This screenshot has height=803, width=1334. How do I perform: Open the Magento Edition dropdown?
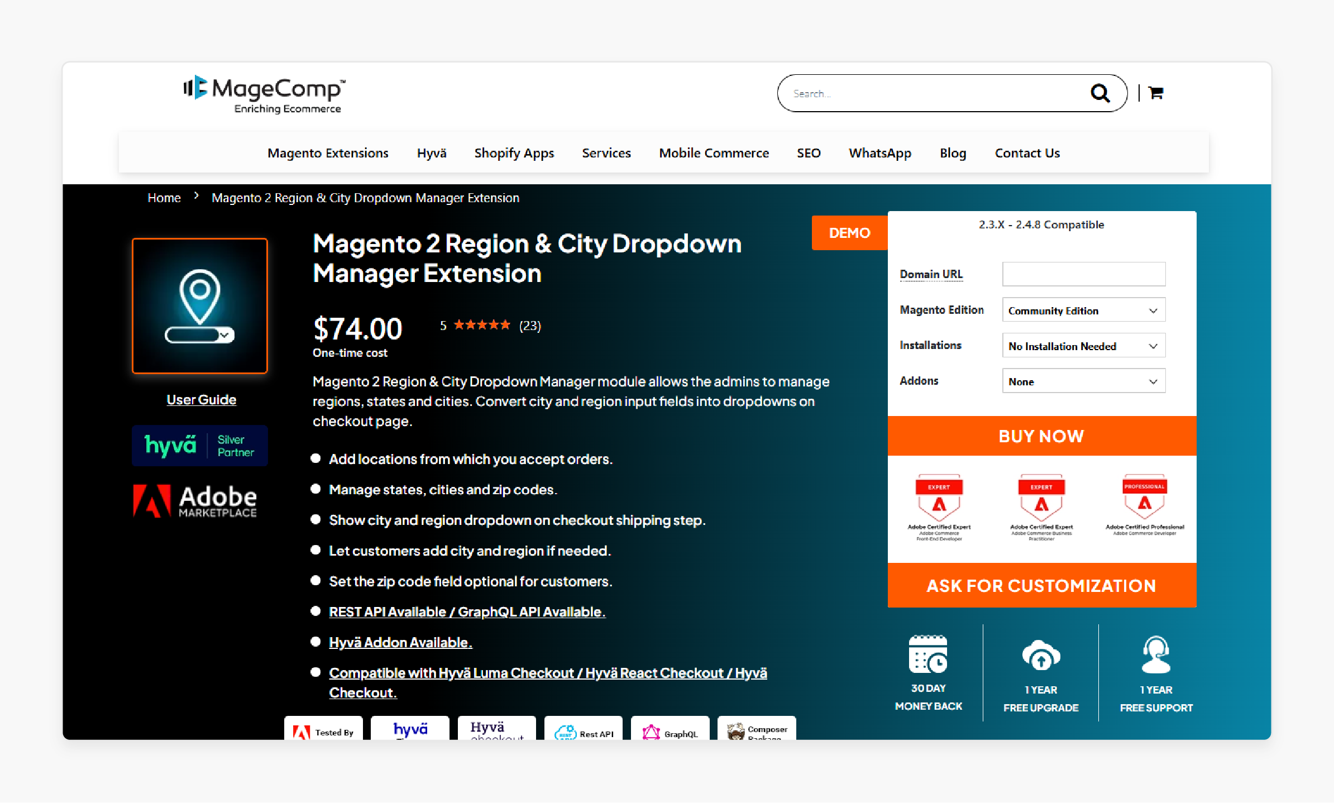tap(1083, 310)
